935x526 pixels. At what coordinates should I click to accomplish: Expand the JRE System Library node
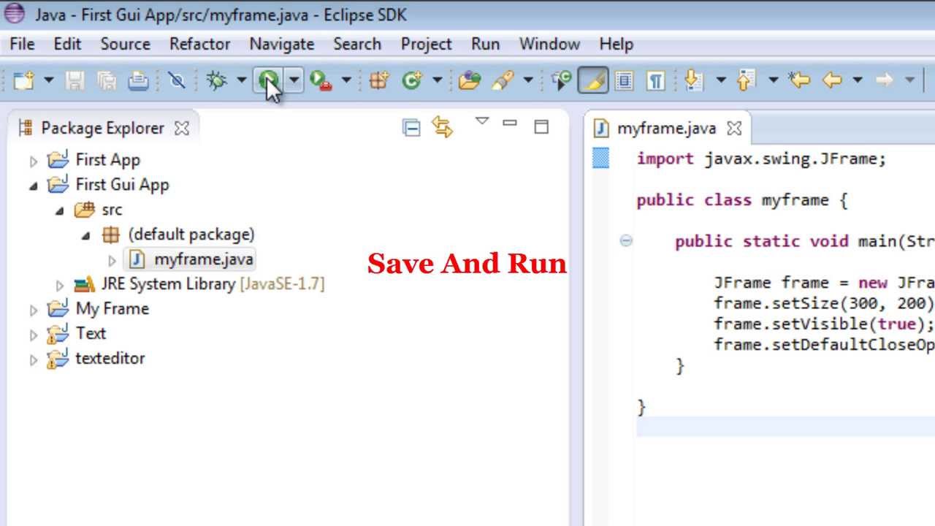(x=59, y=285)
